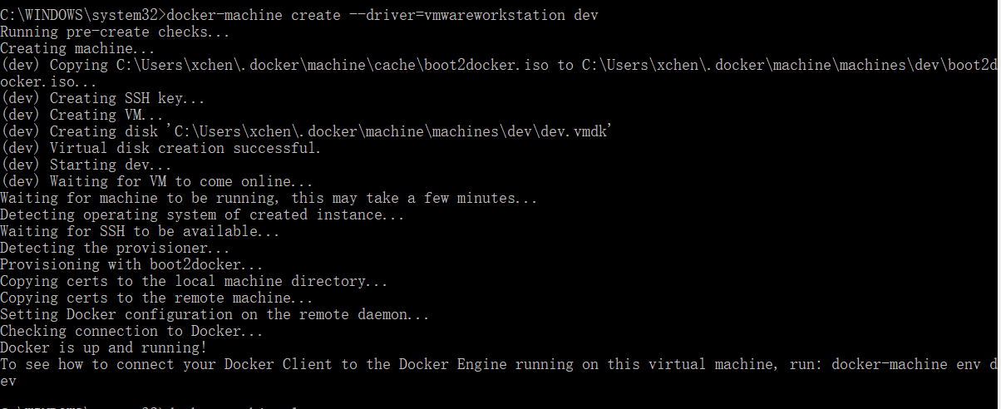The width and height of the screenshot is (1001, 409).
Task: Click 'Waiting for SSH to be available...' line
Action: click(140, 231)
